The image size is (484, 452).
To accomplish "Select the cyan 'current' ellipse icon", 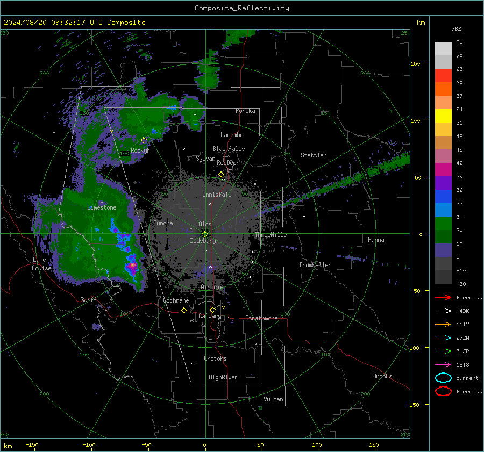I will pyautogui.click(x=443, y=378).
